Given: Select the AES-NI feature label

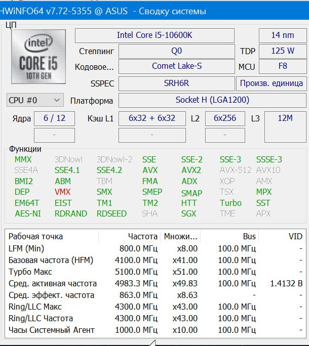Looking at the screenshot, I should point(28,213).
